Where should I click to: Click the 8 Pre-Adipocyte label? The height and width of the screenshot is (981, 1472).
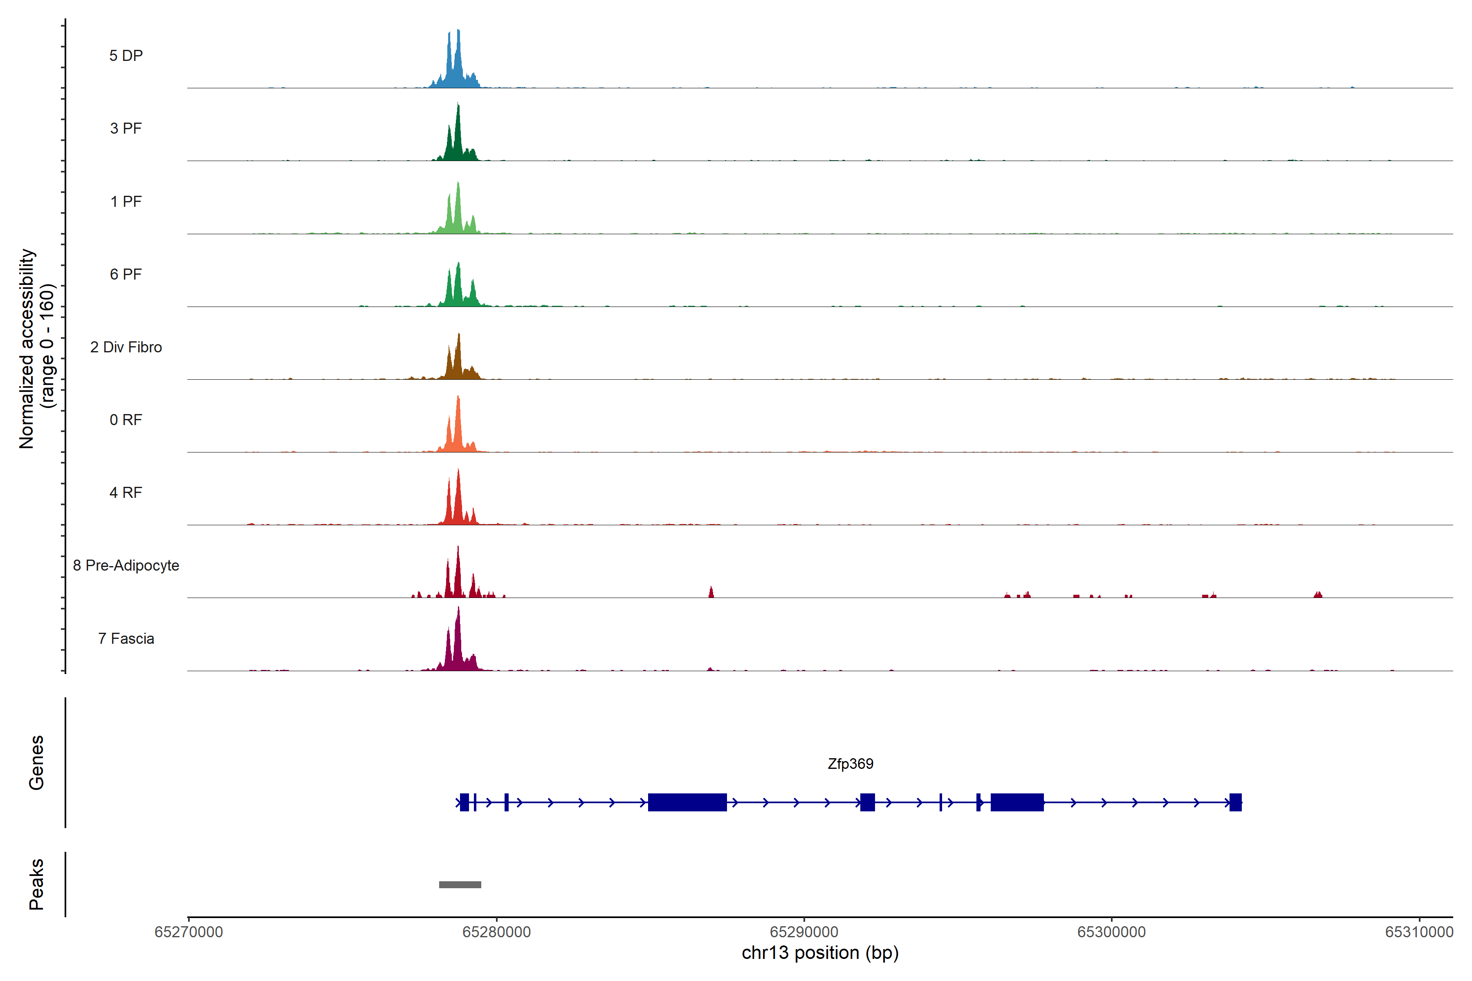(x=126, y=566)
